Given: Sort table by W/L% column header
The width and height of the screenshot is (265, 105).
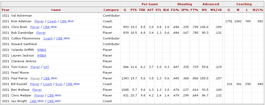Looking at the screenshot, I should (x=257, y=10).
